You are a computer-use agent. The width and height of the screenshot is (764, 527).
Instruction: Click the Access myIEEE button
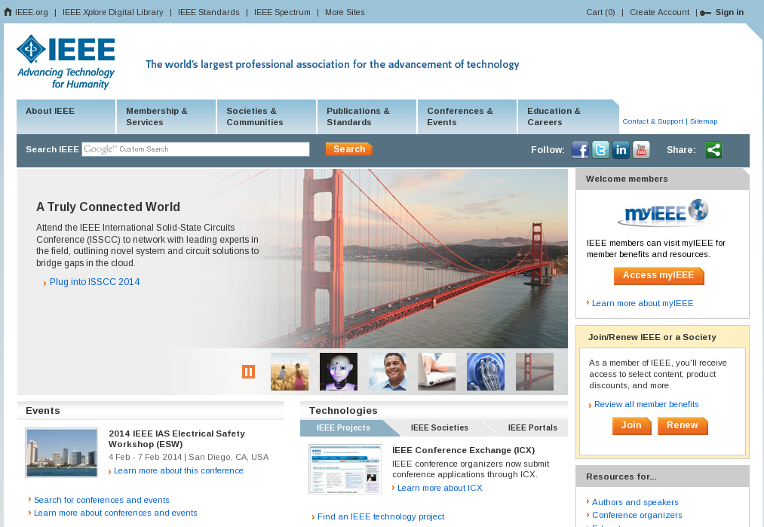tap(658, 276)
